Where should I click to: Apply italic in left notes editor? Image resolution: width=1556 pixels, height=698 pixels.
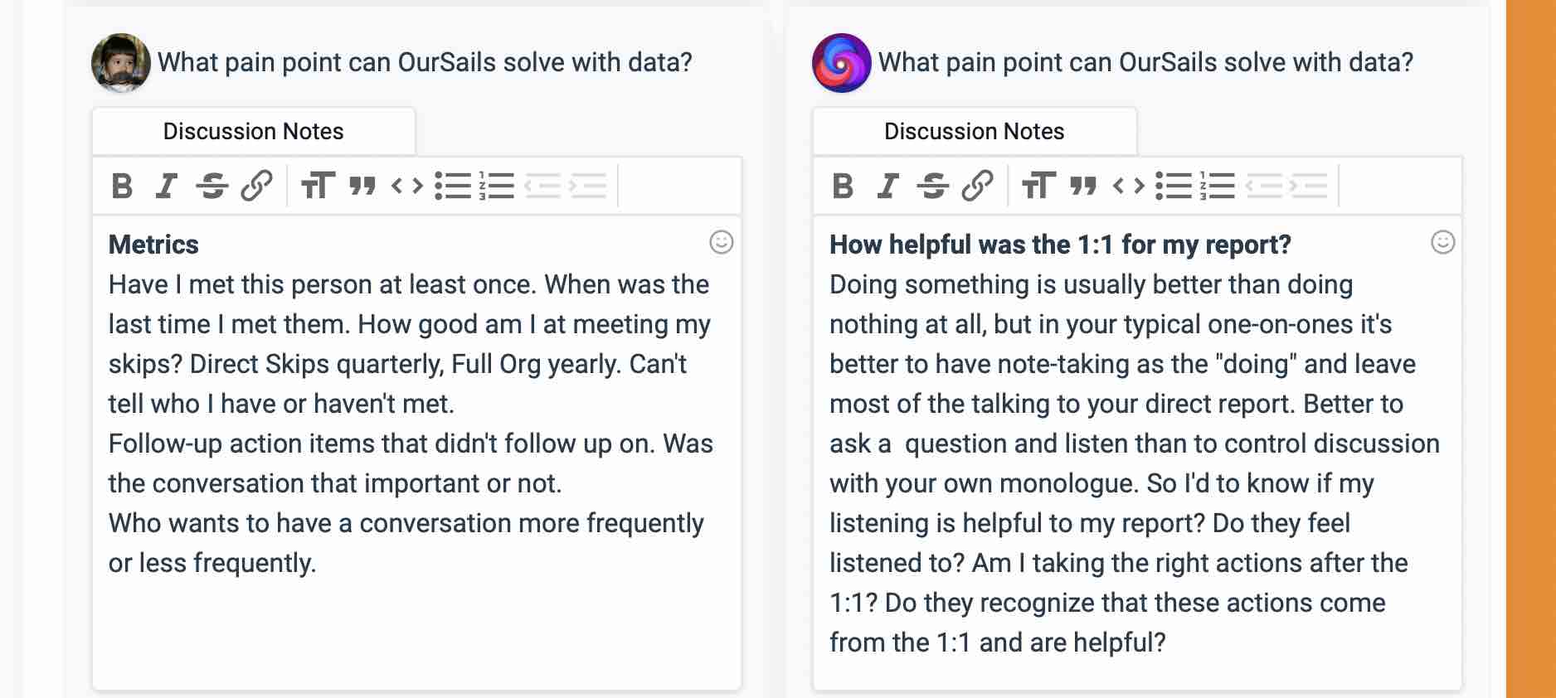pos(167,186)
